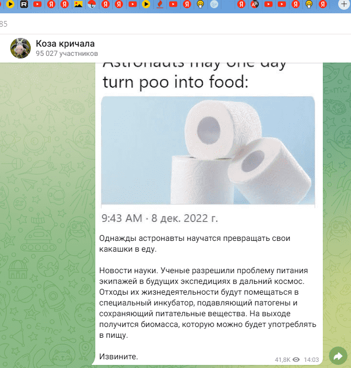Switch to the black R icon tab
This screenshot has width=351, height=368.
coord(24,4)
